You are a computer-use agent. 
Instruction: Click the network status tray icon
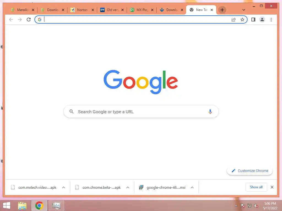(x=250, y=206)
